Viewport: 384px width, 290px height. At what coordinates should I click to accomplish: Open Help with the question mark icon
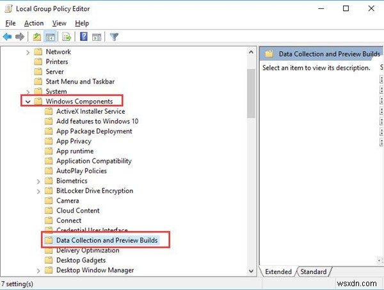pyautogui.click(x=83, y=36)
